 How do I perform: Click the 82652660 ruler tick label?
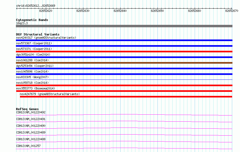click(194, 11)
